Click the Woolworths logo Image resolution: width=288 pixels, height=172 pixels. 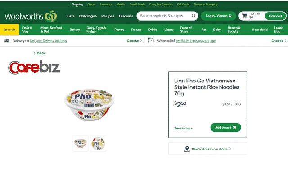31,16
